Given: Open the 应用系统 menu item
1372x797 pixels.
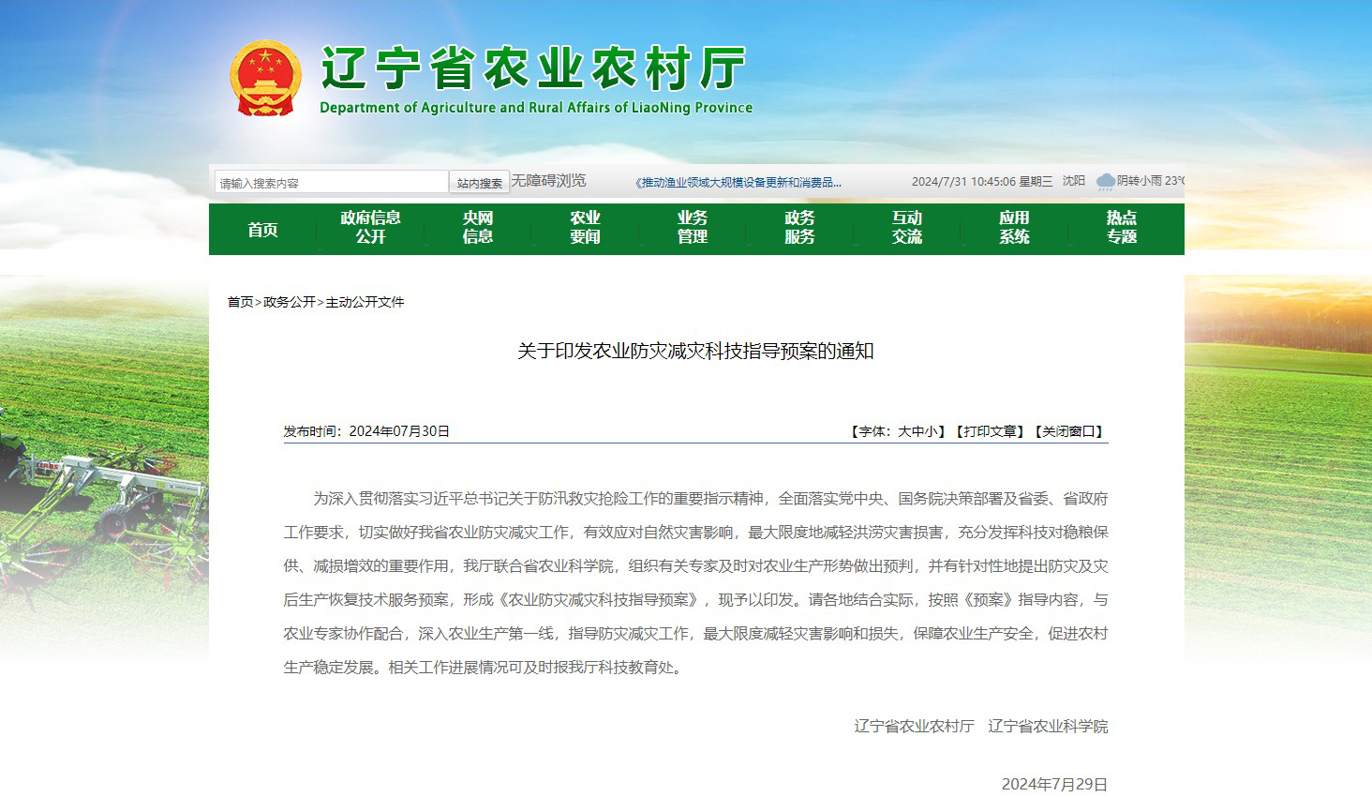Looking at the screenshot, I should point(1014,228).
